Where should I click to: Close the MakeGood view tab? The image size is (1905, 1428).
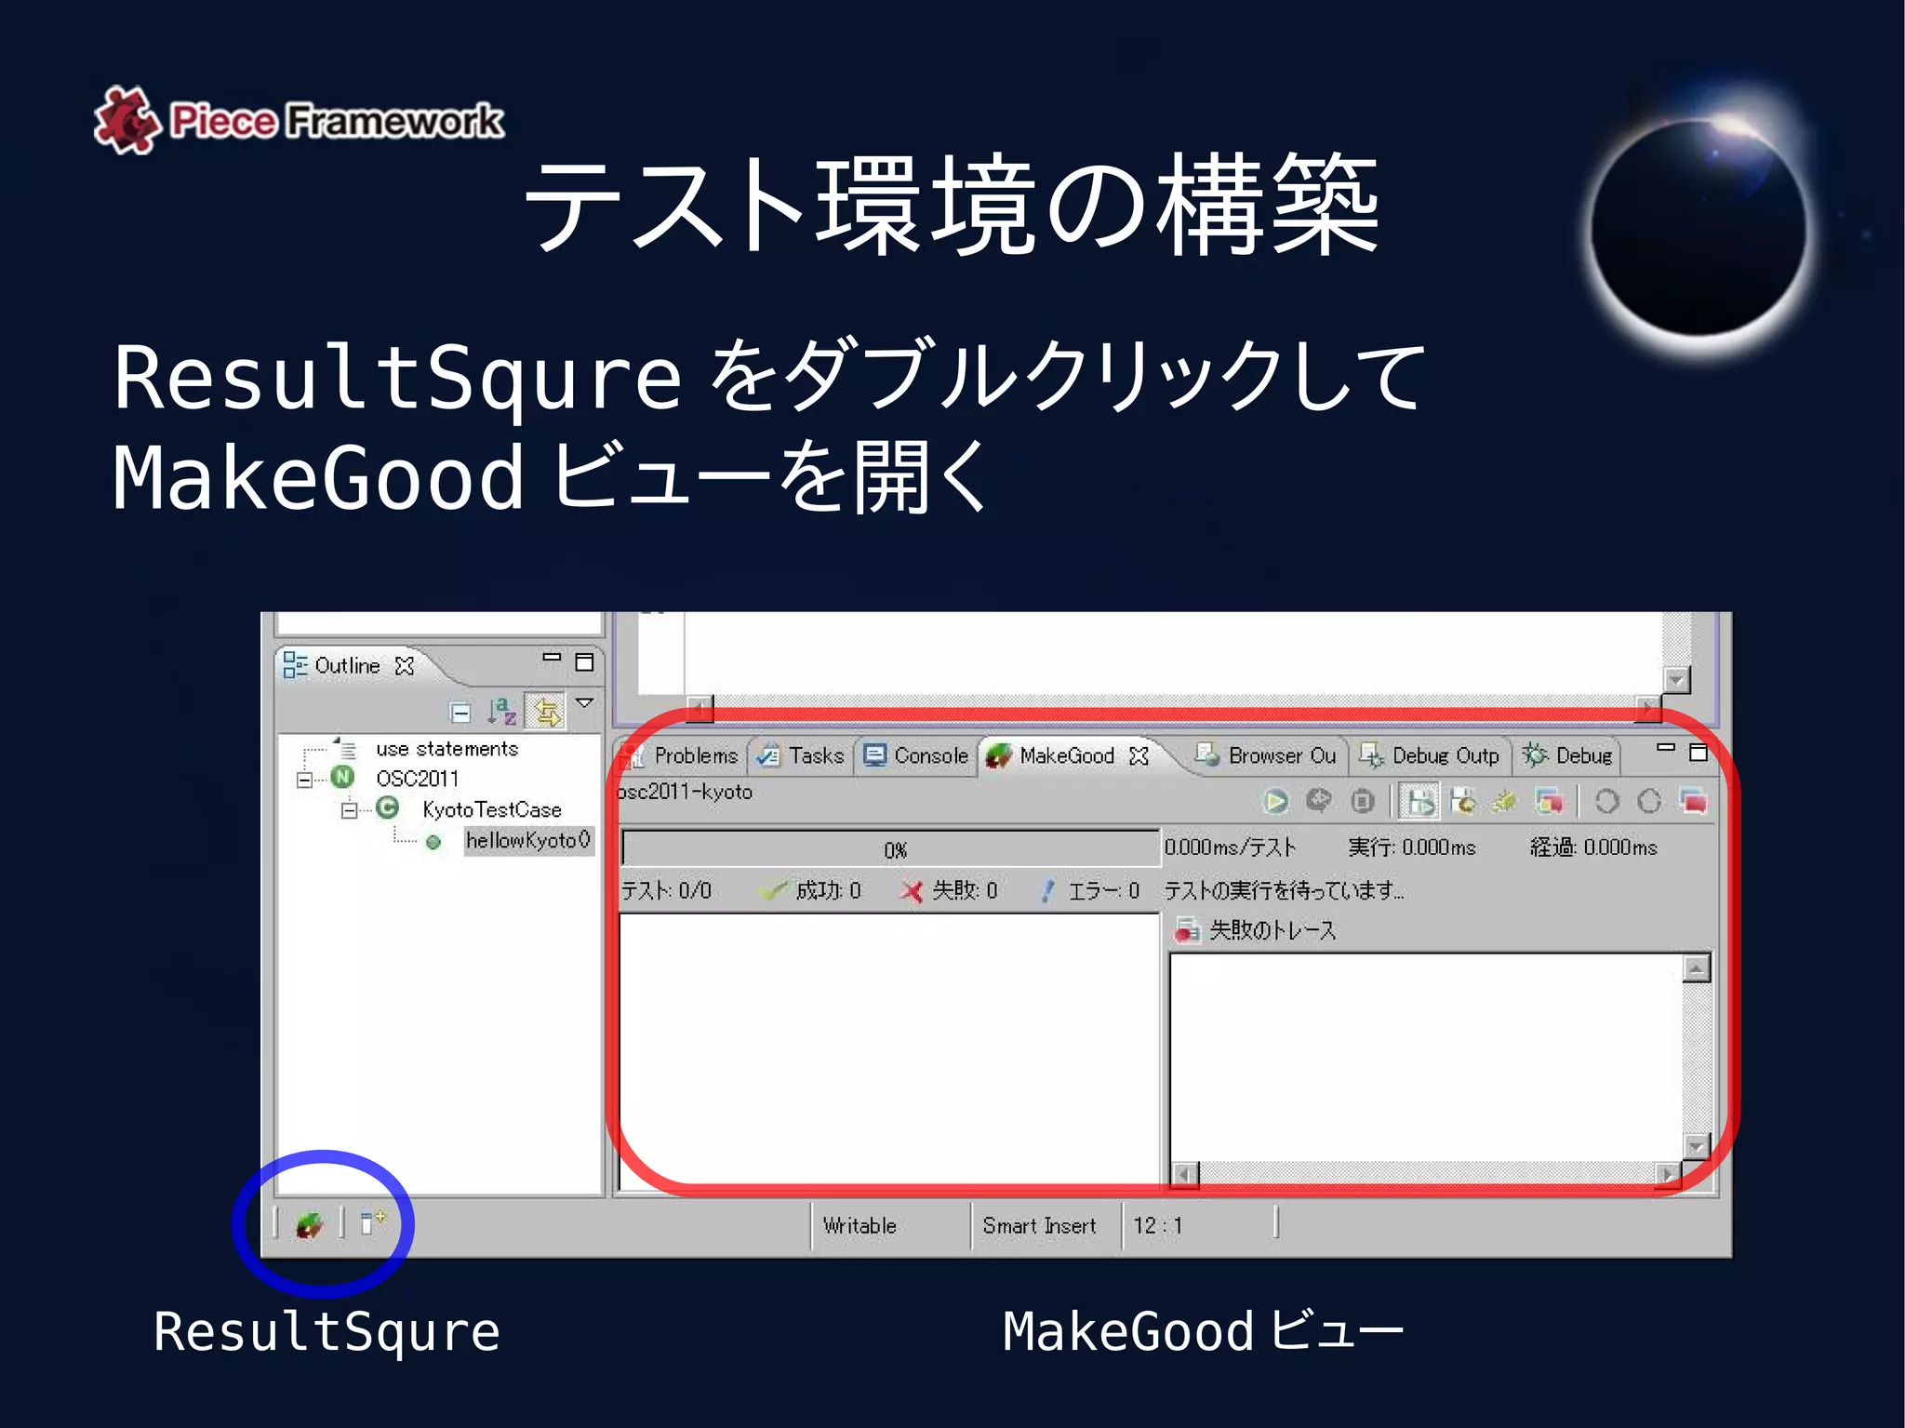pos(1139,756)
